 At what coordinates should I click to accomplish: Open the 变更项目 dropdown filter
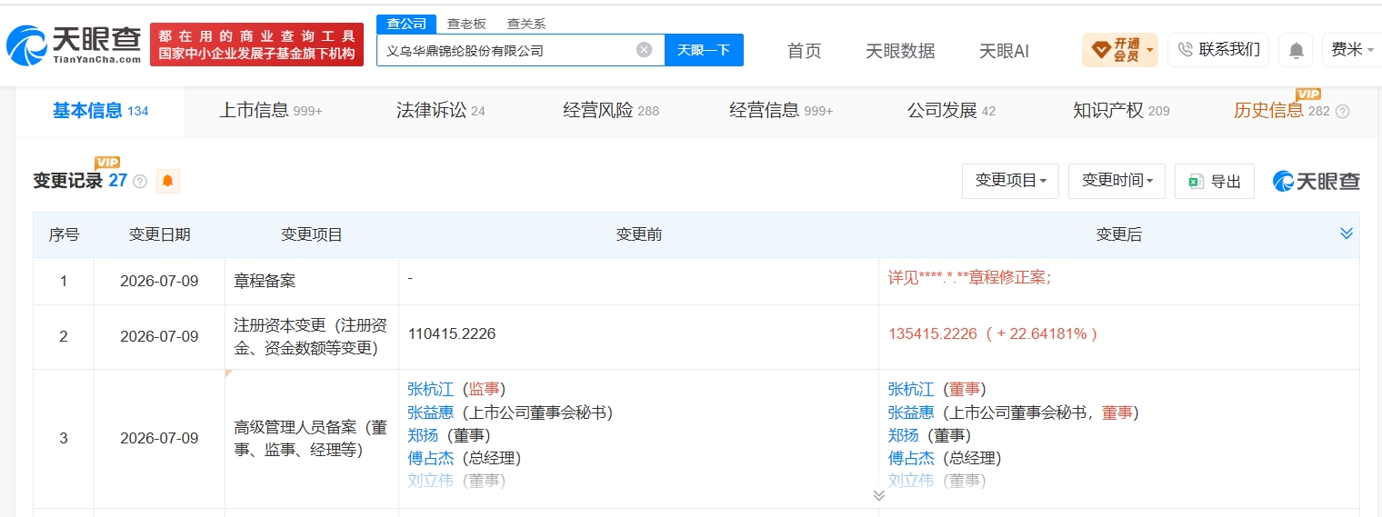click(x=1010, y=182)
